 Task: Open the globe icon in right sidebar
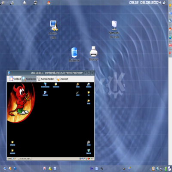(170, 37)
